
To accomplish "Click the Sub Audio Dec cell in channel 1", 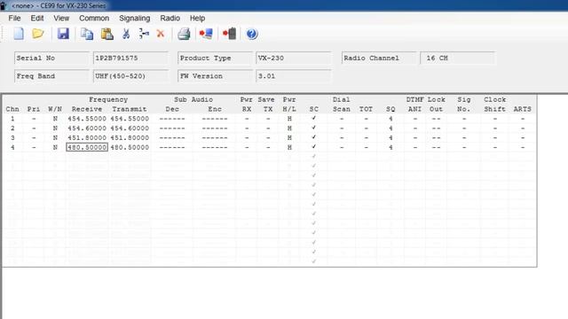I will [x=172, y=119].
